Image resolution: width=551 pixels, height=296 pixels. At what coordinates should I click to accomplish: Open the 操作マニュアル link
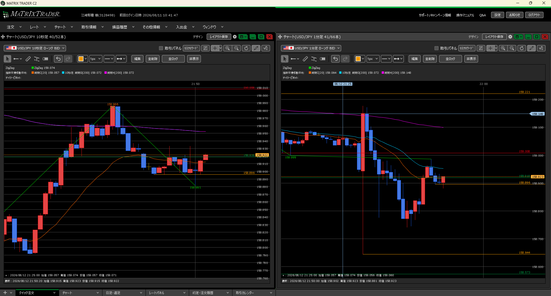465,15
